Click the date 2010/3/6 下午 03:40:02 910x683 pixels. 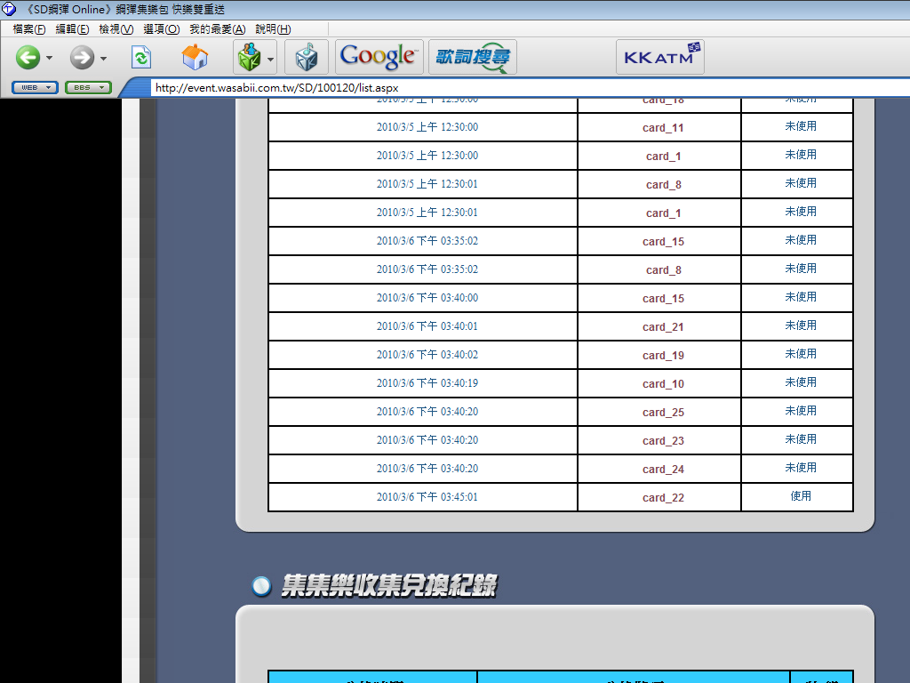click(x=427, y=355)
